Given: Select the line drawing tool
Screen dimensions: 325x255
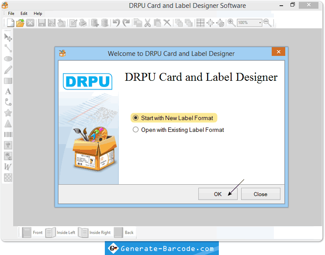Looking at the screenshot, I should [8, 48].
